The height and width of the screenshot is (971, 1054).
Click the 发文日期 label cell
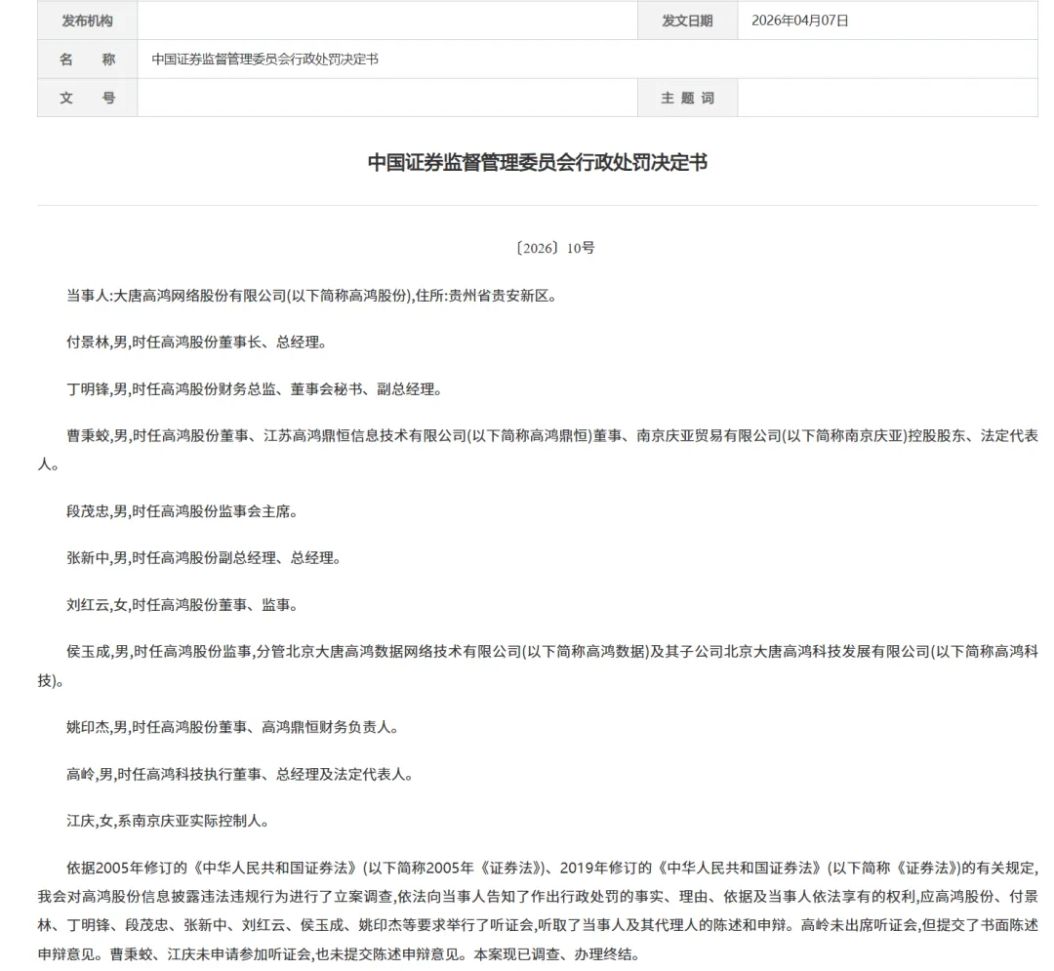687,20
